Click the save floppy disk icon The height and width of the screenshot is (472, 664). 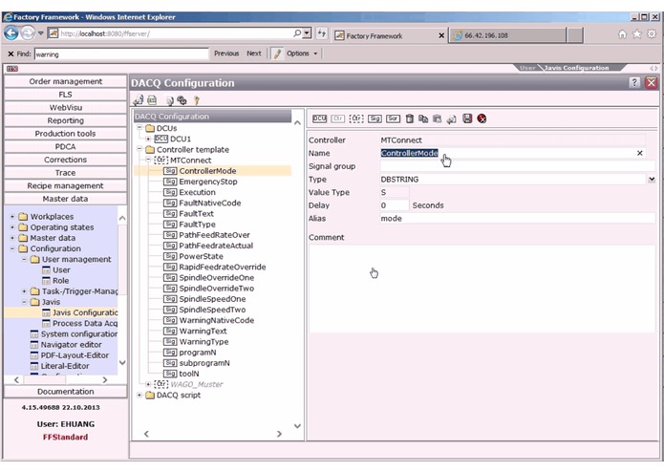467,118
